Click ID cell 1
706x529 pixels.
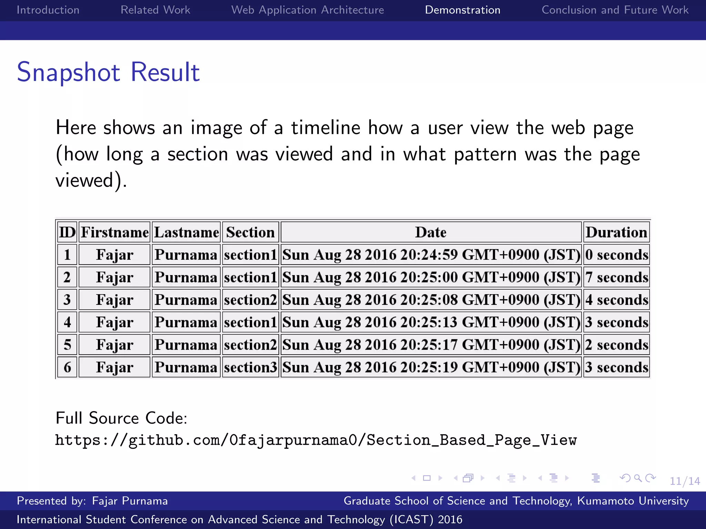point(67,255)
